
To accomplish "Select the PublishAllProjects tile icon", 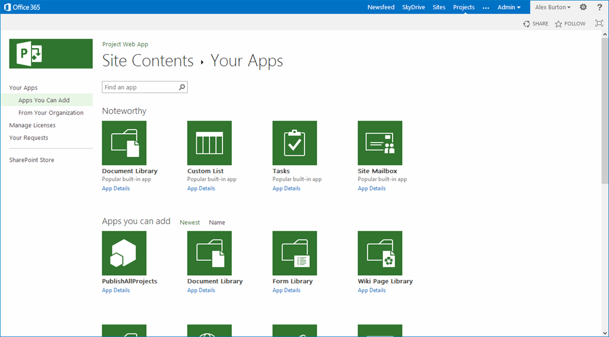I will pyautogui.click(x=124, y=253).
